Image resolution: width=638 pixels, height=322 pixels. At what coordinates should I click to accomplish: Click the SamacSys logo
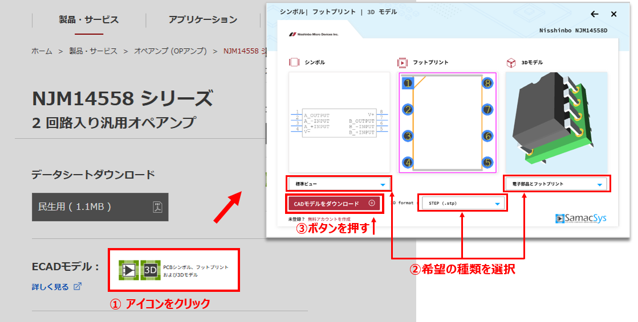(581, 218)
